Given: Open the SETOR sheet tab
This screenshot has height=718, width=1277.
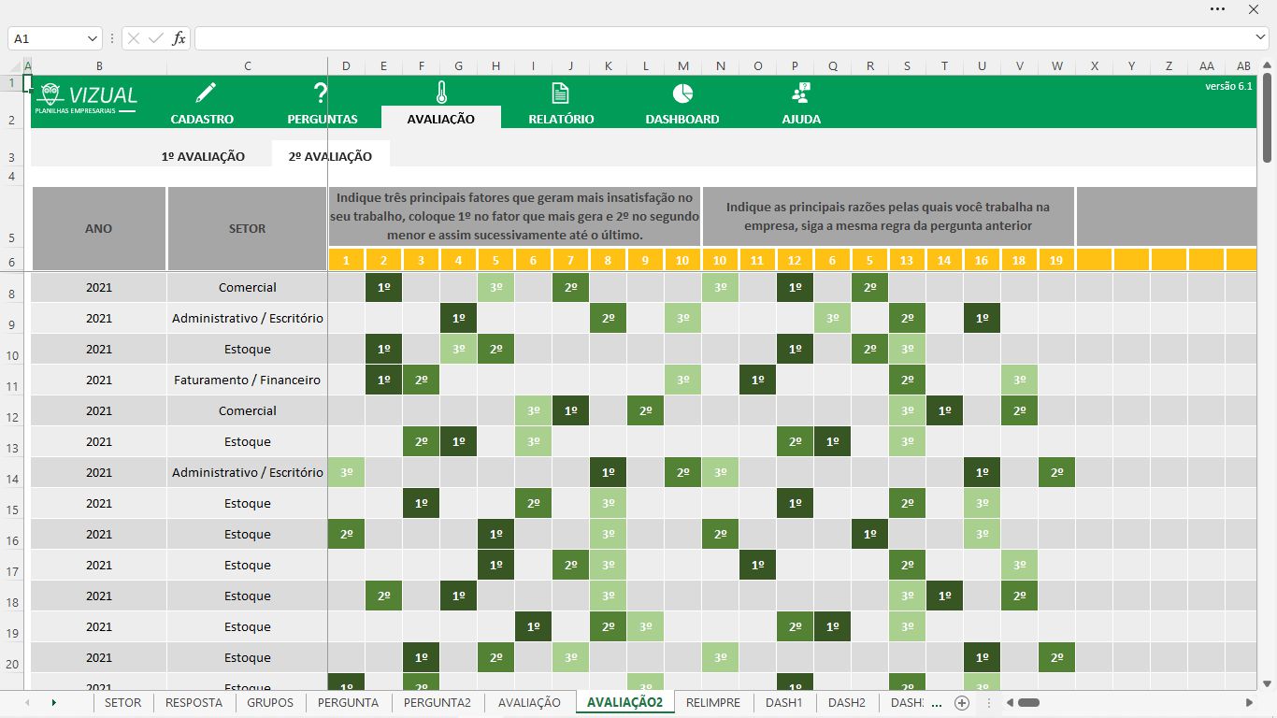Looking at the screenshot, I should coord(123,702).
